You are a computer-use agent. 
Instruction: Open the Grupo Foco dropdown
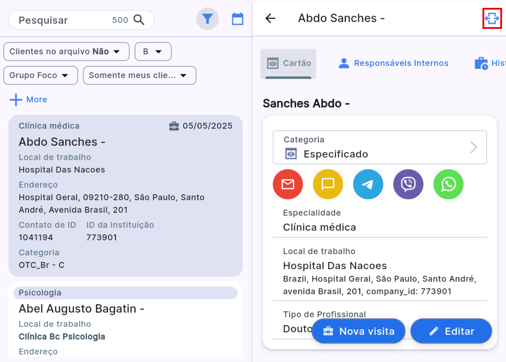(41, 75)
